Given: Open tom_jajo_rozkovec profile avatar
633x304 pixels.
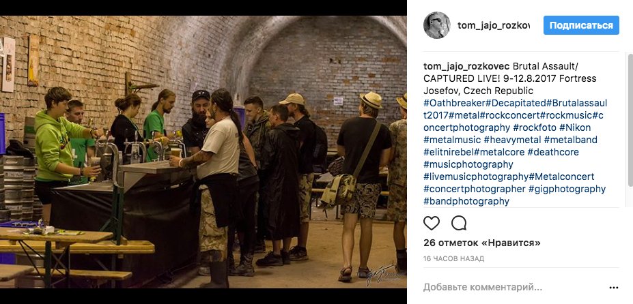Looking at the screenshot, I should point(437,25).
